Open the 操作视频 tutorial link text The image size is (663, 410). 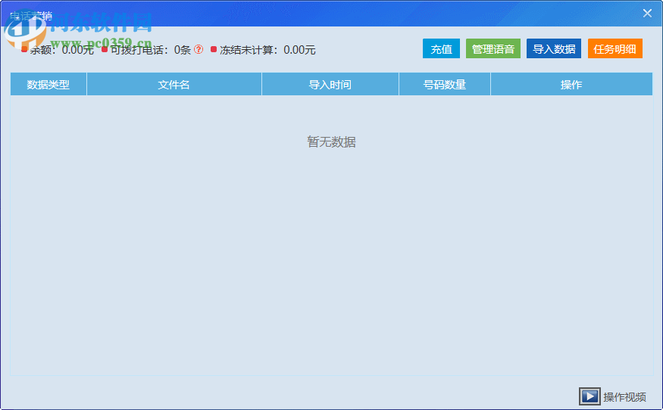(624, 397)
